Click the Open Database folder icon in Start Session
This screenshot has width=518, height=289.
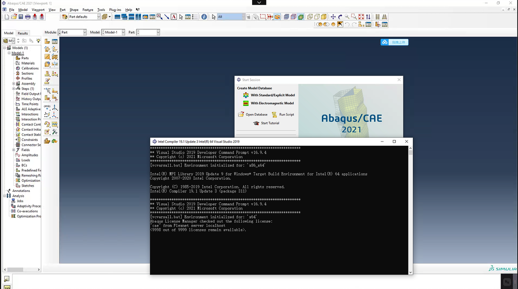pos(241,115)
